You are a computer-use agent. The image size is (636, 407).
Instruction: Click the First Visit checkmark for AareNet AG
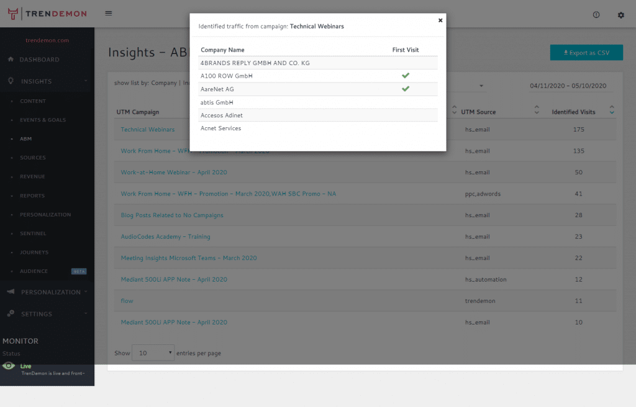point(405,89)
